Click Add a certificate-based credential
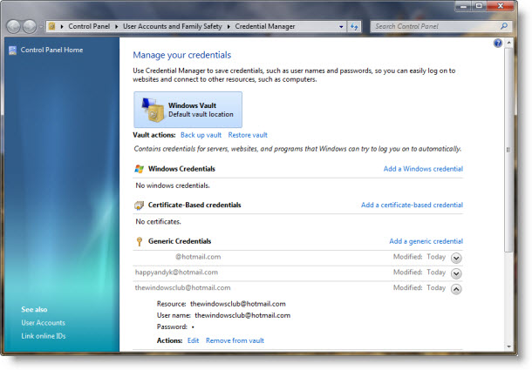The height and width of the screenshot is (370, 532). pos(412,205)
